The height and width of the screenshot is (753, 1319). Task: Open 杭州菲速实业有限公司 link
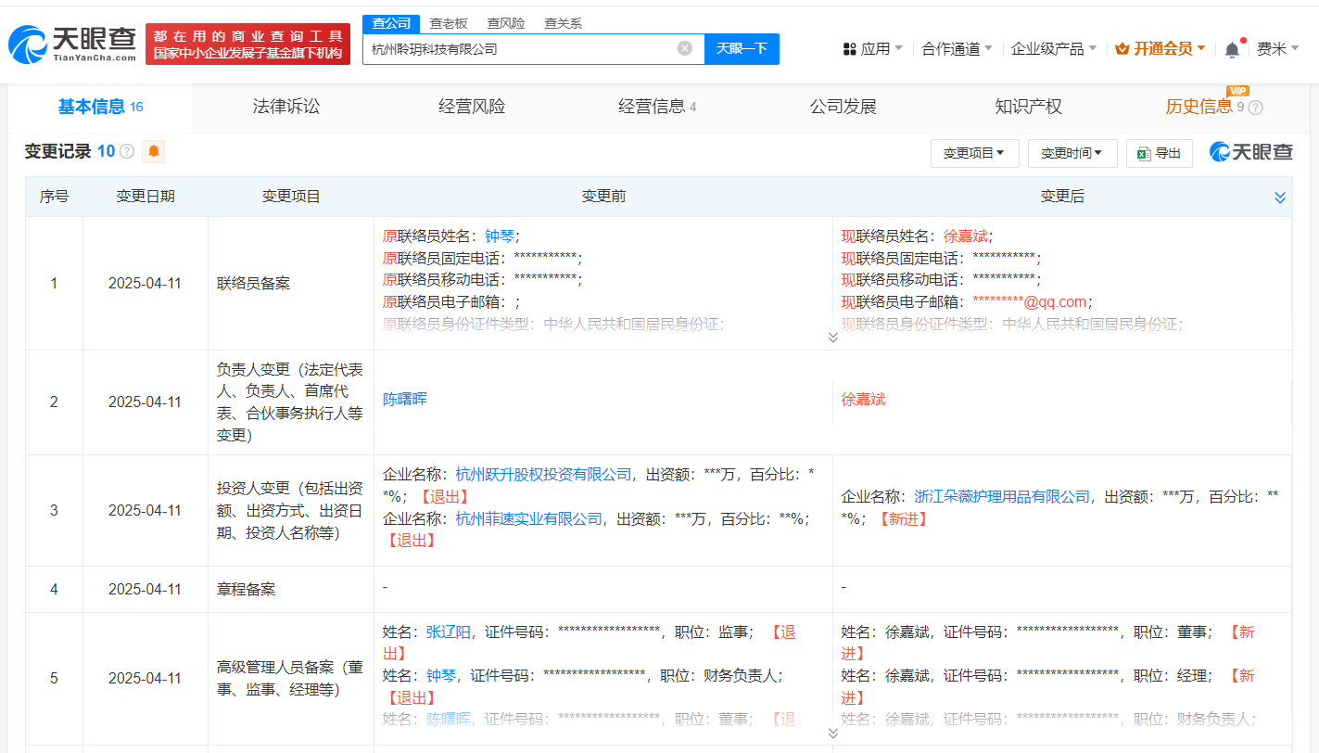pos(529,519)
